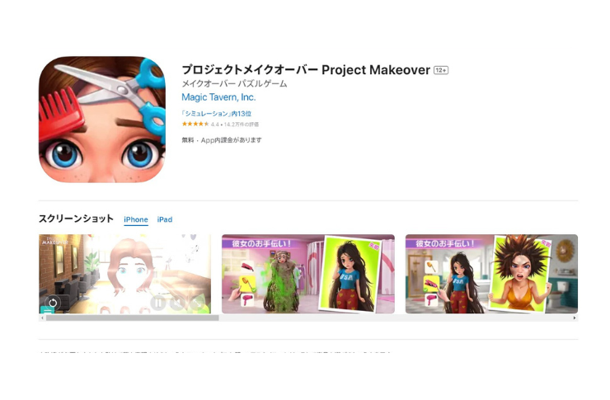Click the scrollbar left arrow
This screenshot has height=400, width=610.
42,318
